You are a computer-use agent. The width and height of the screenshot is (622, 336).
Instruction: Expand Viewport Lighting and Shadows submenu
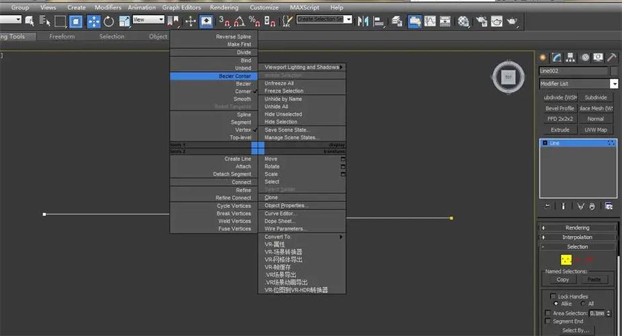[302, 67]
